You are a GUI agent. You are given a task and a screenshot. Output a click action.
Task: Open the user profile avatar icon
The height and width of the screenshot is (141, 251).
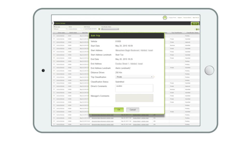pyautogui.click(x=165, y=18)
